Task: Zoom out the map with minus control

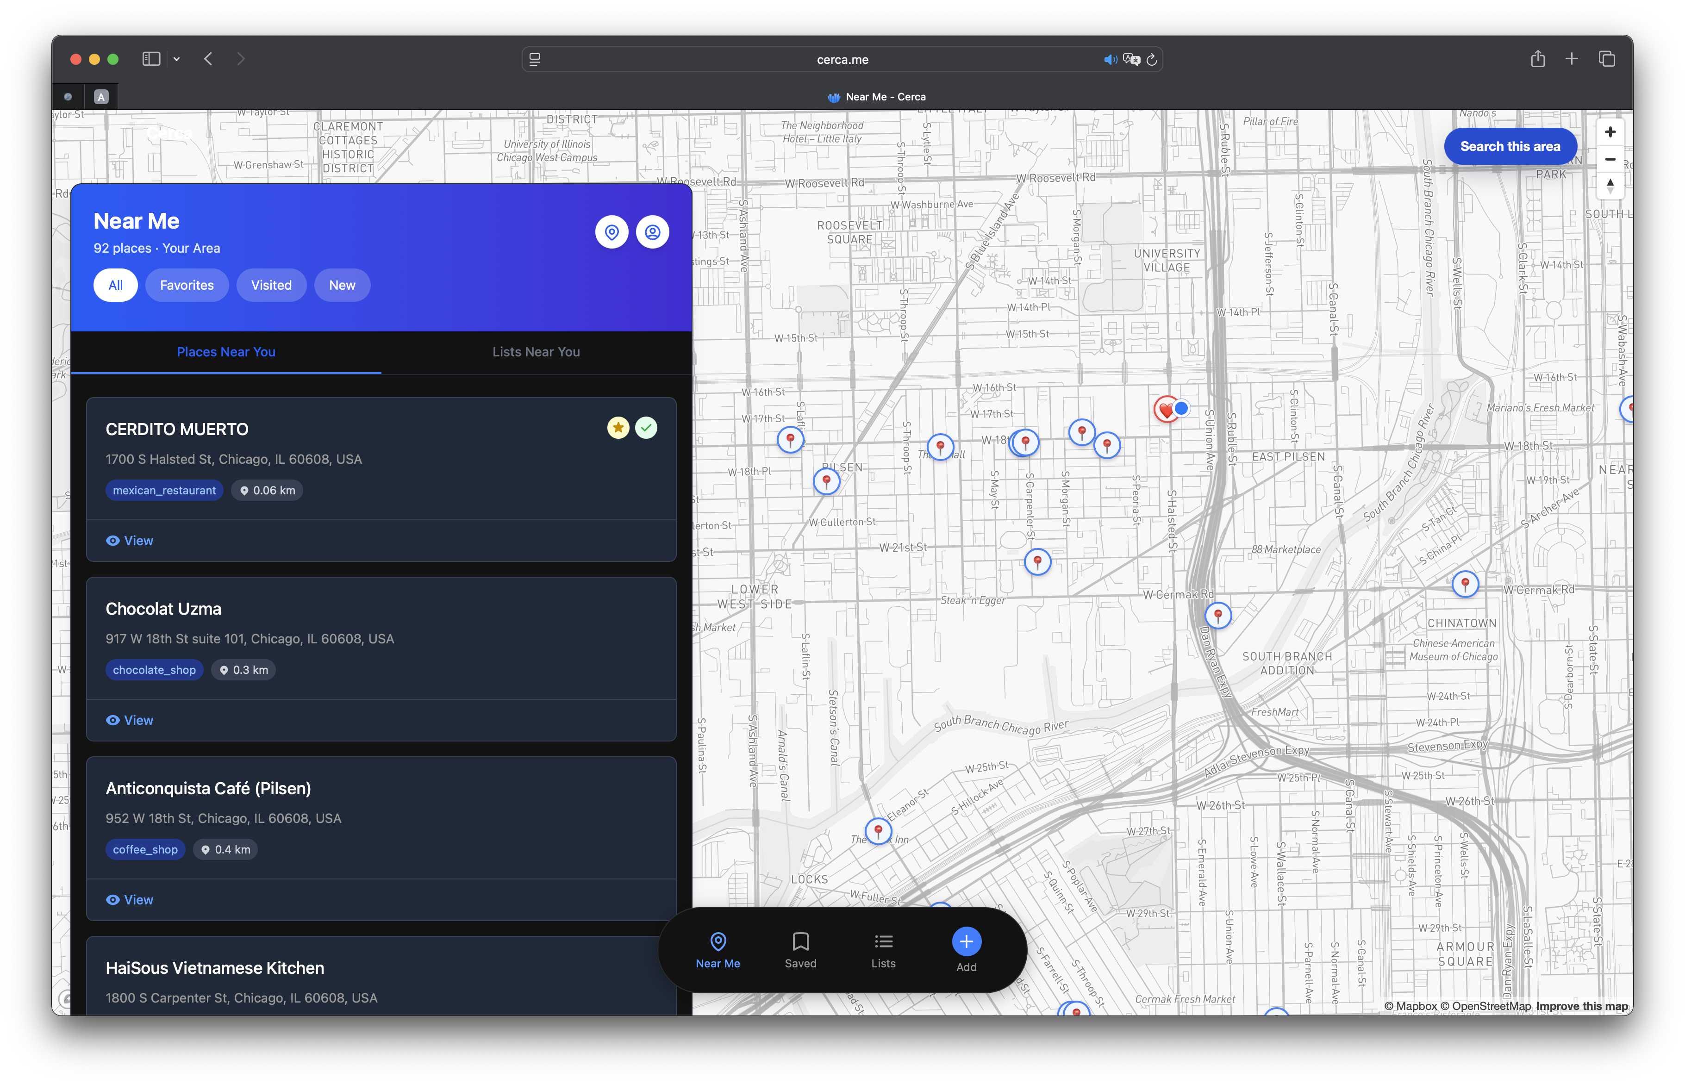Action: pyautogui.click(x=1610, y=159)
